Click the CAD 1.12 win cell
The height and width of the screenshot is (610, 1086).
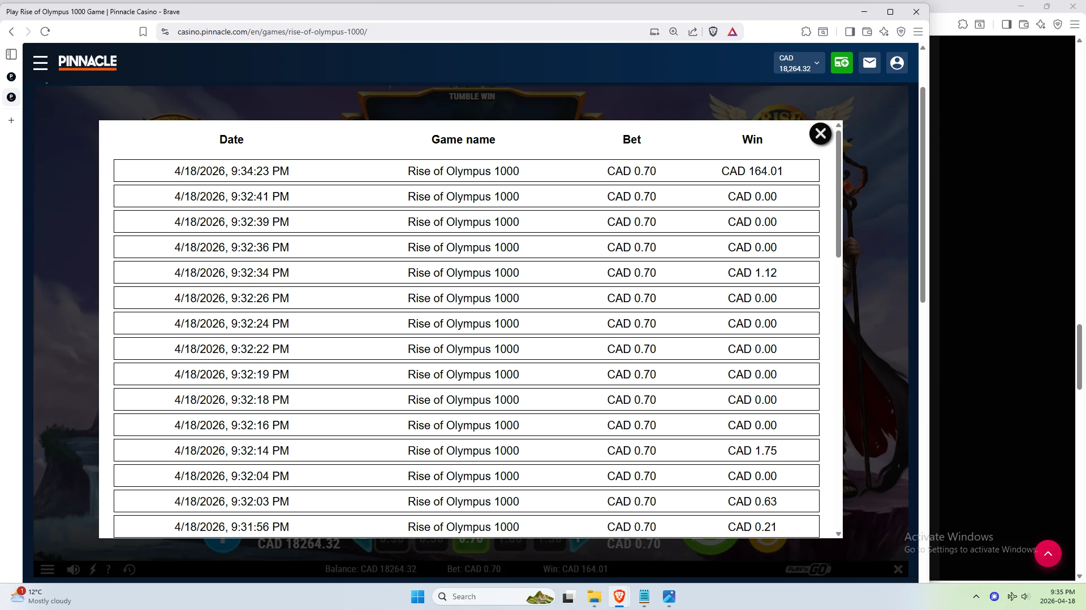point(752,273)
